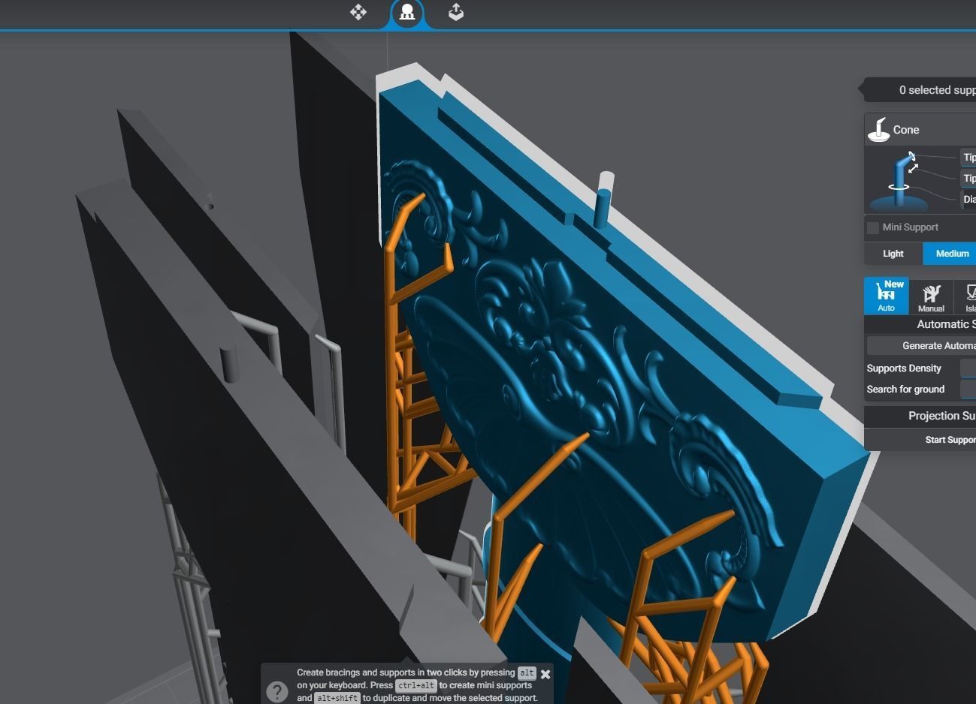
Task: Enable the Mini Support checkbox
Action: click(x=873, y=227)
